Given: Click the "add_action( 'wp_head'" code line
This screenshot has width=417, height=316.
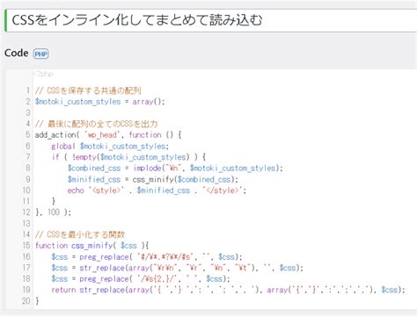Looking at the screenshot, I should pyautogui.click(x=108, y=135).
